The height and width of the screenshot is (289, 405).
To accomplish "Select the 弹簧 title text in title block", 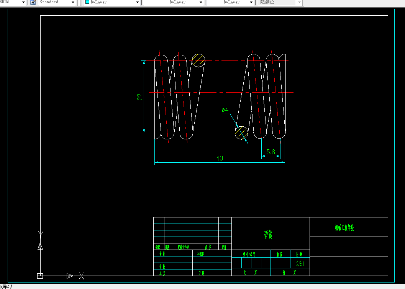I will (268, 234).
